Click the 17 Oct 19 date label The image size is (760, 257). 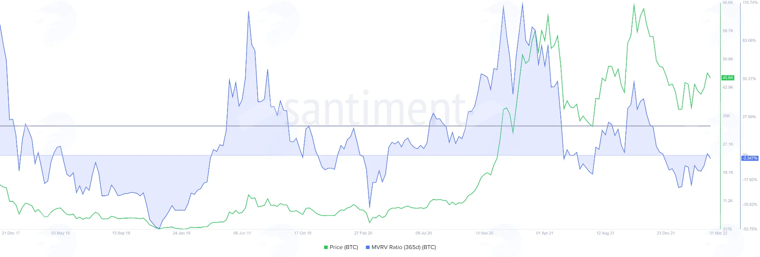tap(303, 233)
